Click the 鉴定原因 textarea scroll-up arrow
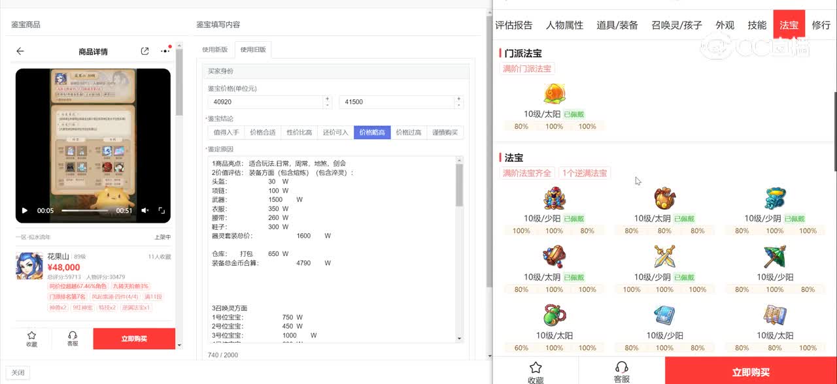 460,160
